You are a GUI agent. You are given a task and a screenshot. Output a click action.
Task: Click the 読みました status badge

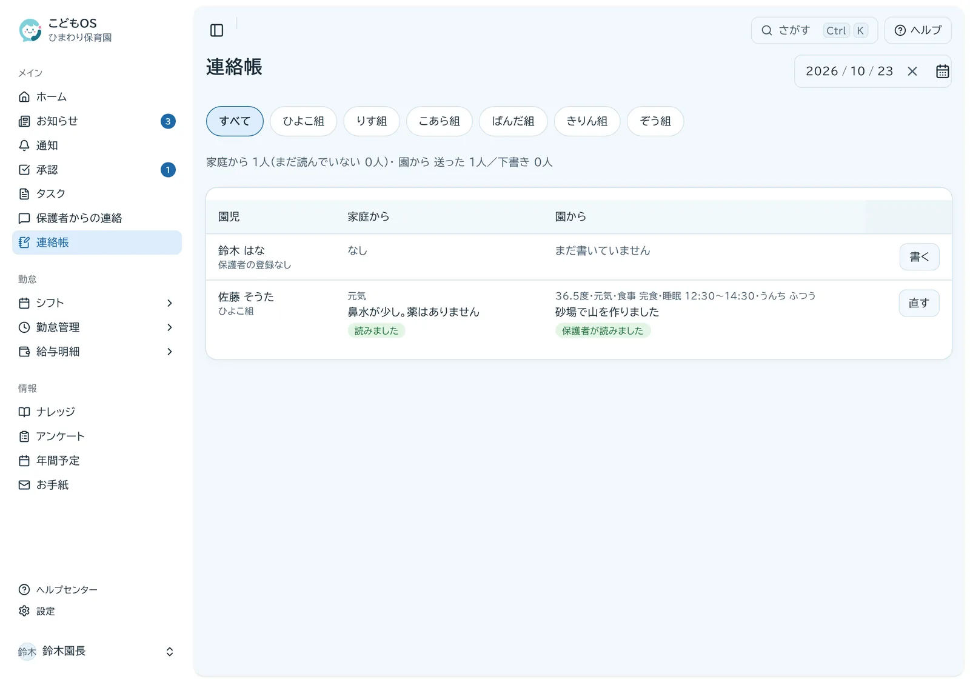tap(376, 331)
